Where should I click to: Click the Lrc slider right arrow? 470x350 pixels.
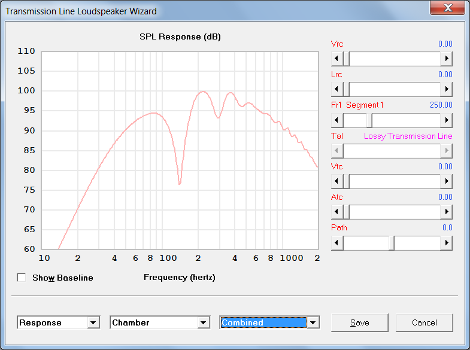click(446, 89)
